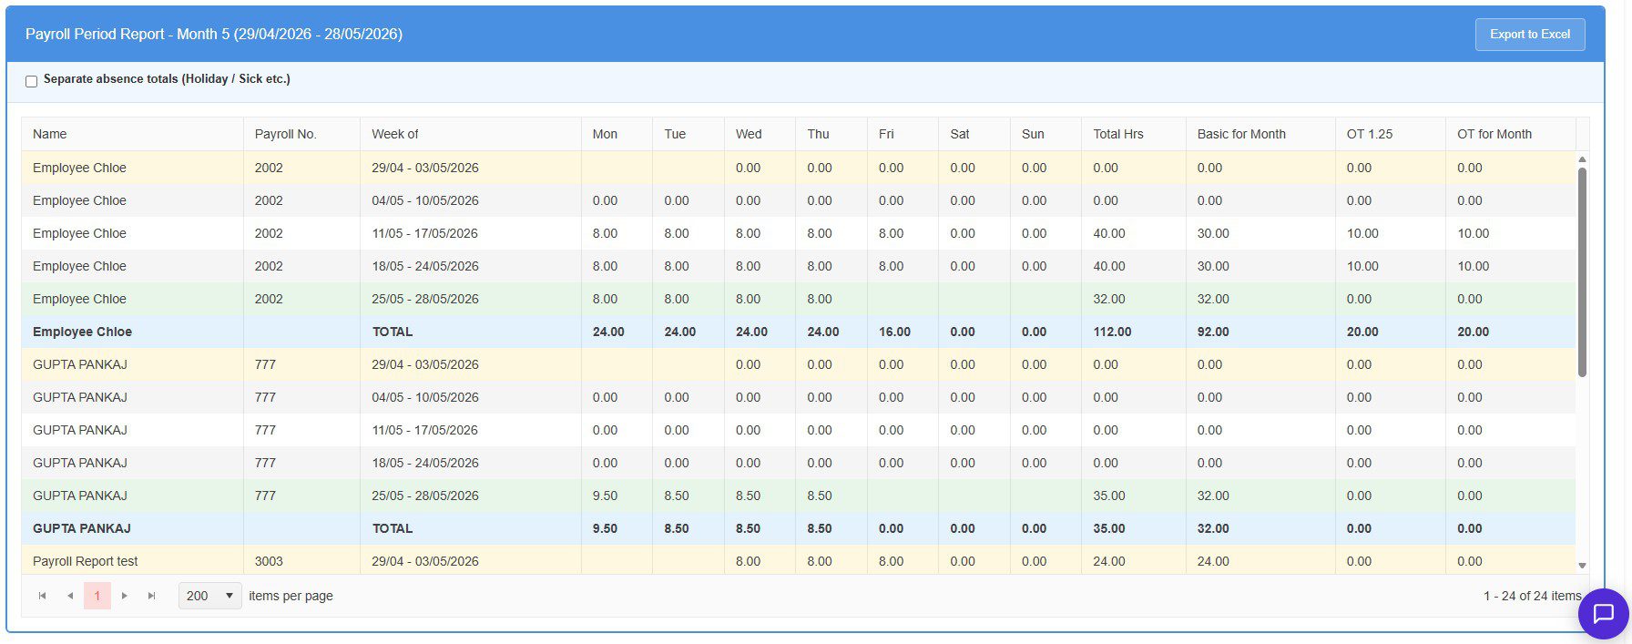This screenshot has width=1632, height=644.
Task: Enable Separate absence totals checkbox
Action: pyautogui.click(x=32, y=81)
